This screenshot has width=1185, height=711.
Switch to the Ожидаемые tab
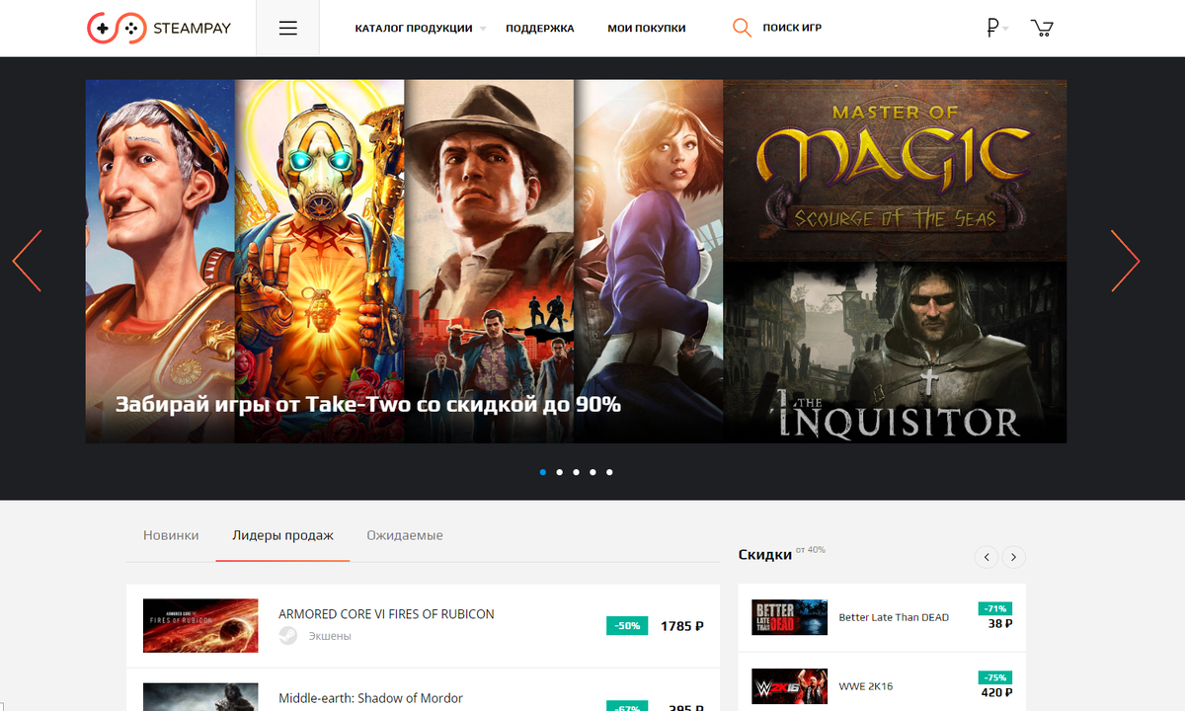[405, 535]
